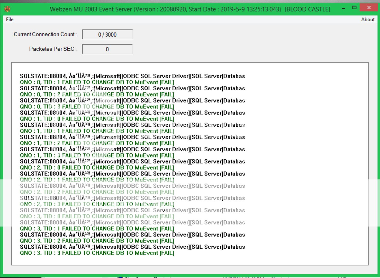Select the QNO 2, TID 0 failure line
This screenshot has width=380, height=278.
97,168
